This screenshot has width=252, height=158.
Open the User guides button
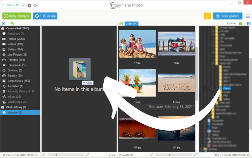(x=227, y=16)
